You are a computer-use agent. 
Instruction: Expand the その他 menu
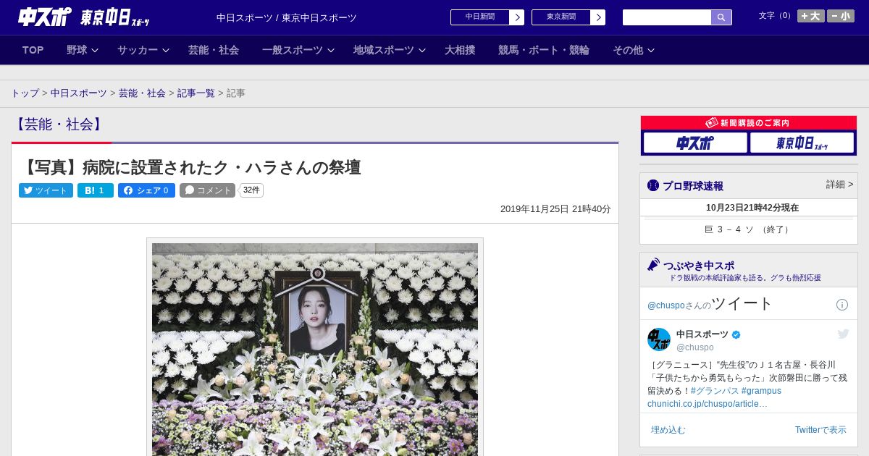(634, 50)
